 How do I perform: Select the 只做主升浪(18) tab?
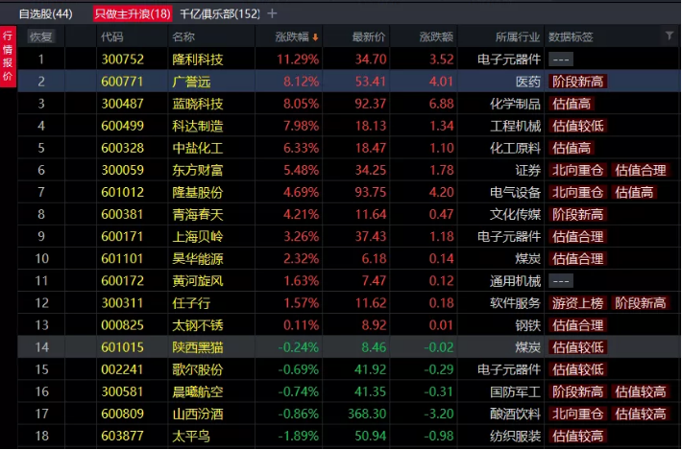pos(133,13)
